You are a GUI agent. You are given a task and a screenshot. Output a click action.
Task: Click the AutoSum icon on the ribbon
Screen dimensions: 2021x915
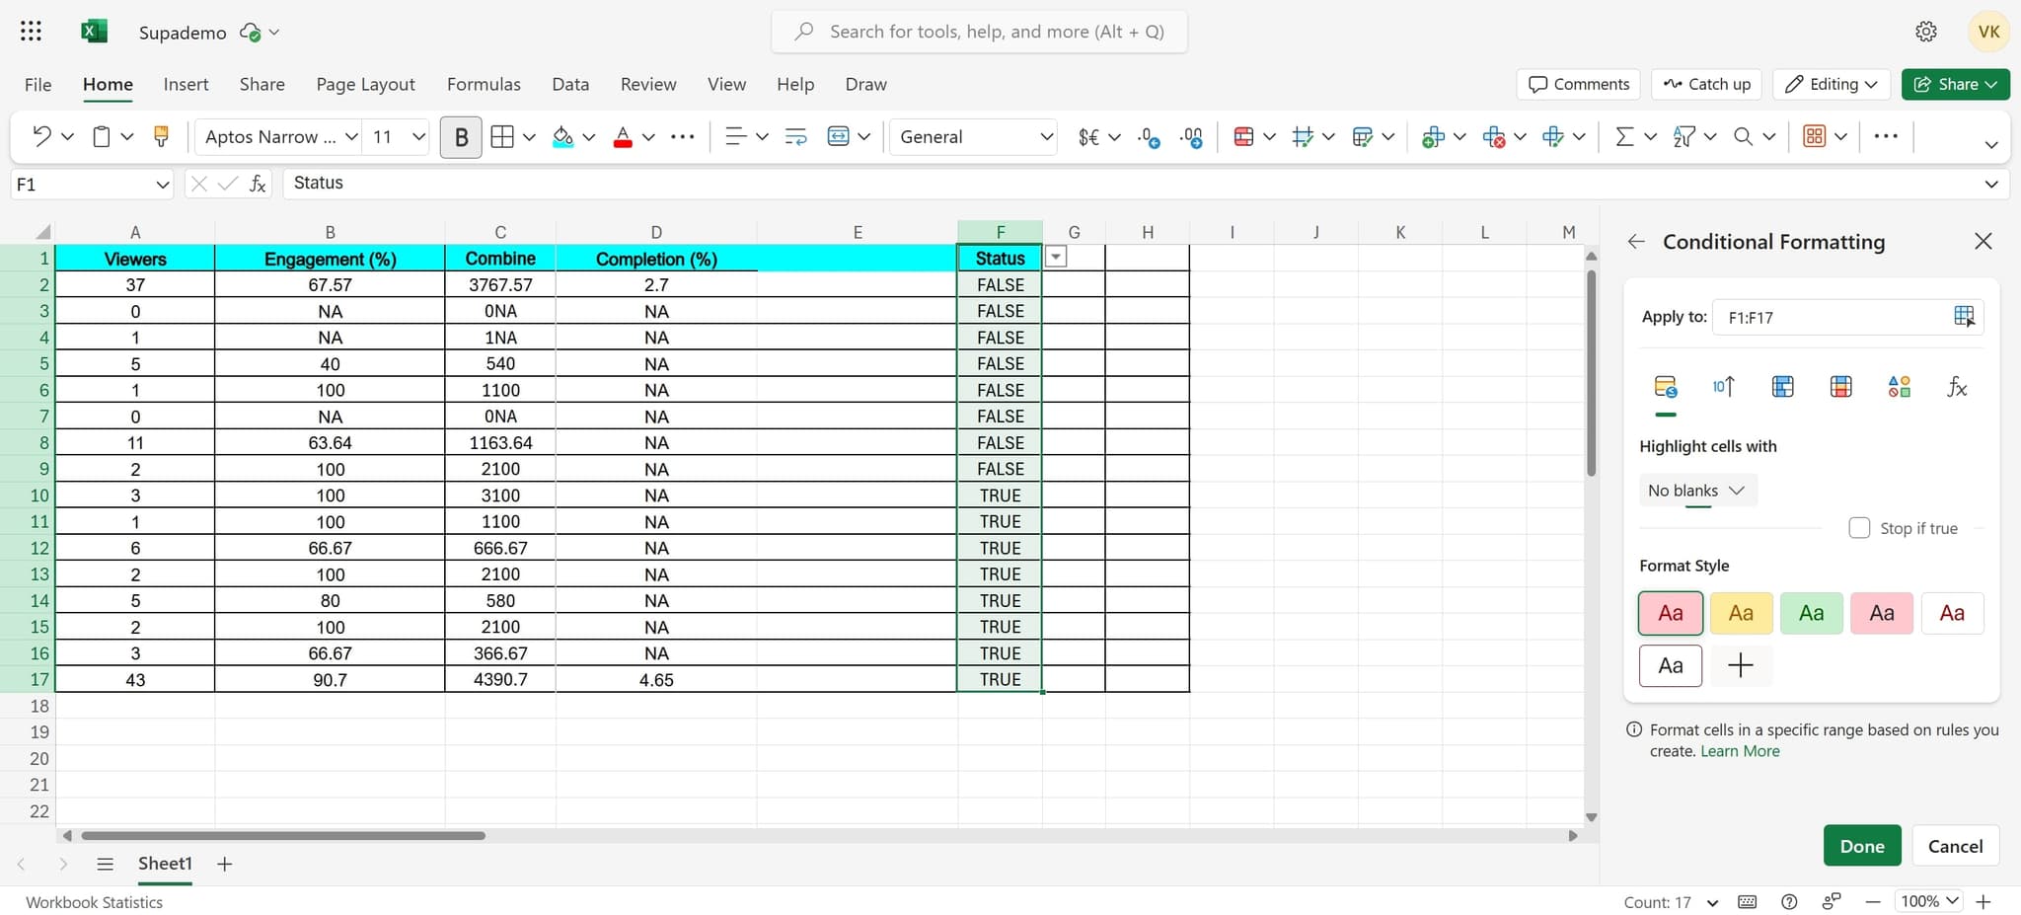1624,136
